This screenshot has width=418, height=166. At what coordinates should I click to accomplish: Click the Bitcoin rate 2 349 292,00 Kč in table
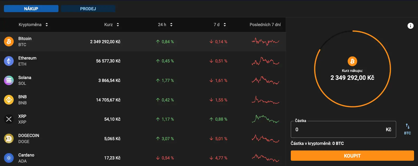(x=105, y=42)
